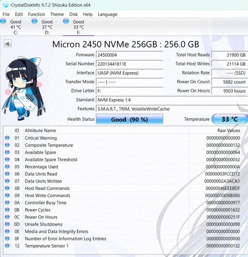248x257 pixels.
Task: Click Total Host Reads value 31900 GB
Action: (230, 55)
